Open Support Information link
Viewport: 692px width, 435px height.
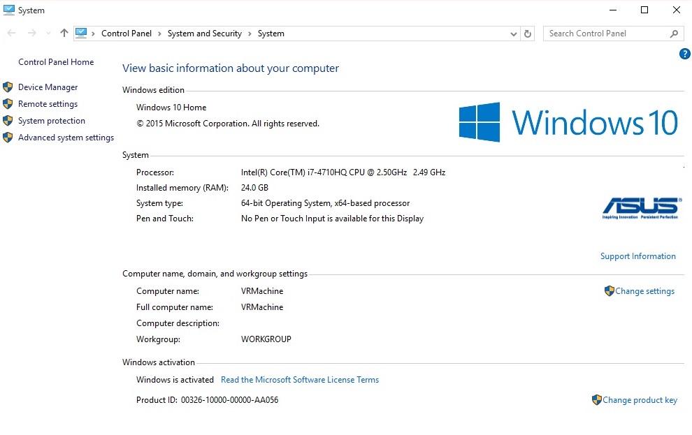pos(637,256)
